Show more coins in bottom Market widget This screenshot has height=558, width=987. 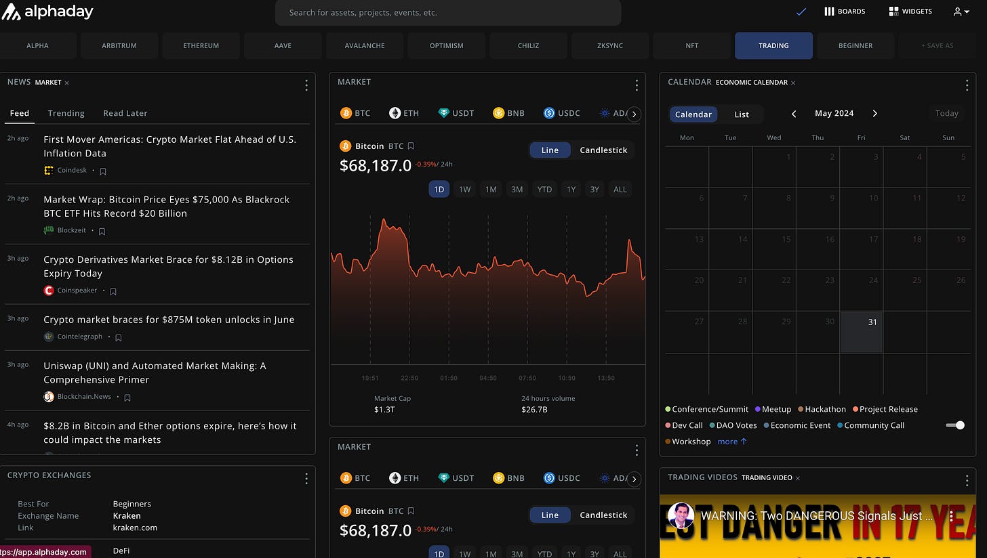tap(634, 479)
